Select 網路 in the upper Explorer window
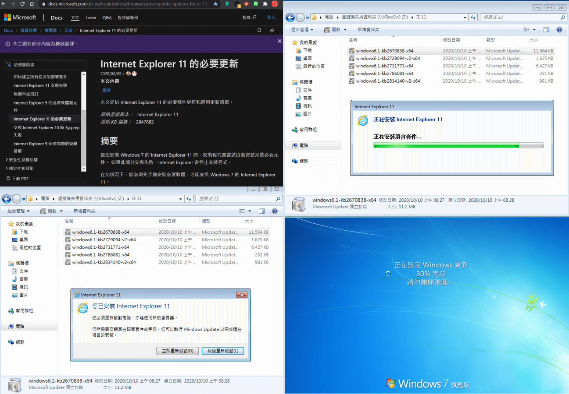Screen dimensions: 569x394 (x=300, y=161)
